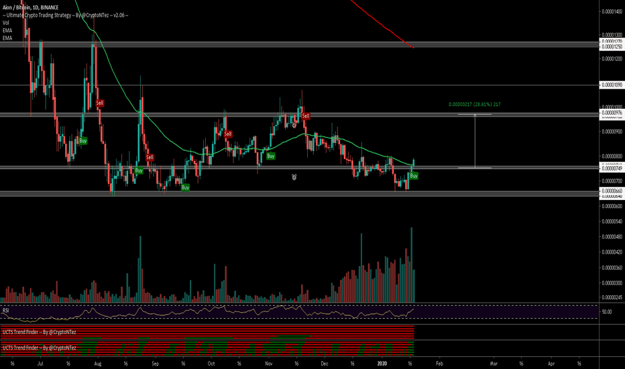Click the Mar date on the time axis
This screenshot has width=625, height=369.
pyautogui.click(x=494, y=364)
